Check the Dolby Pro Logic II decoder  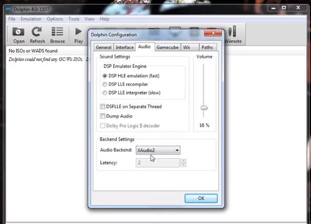click(102, 126)
